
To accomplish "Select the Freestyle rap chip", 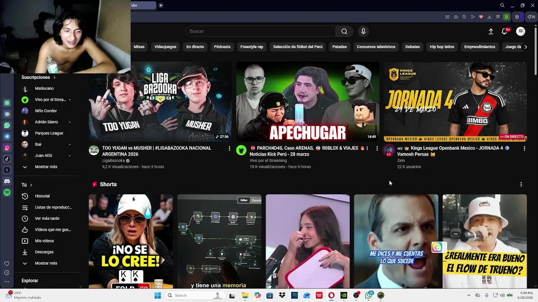I will 252,47.
